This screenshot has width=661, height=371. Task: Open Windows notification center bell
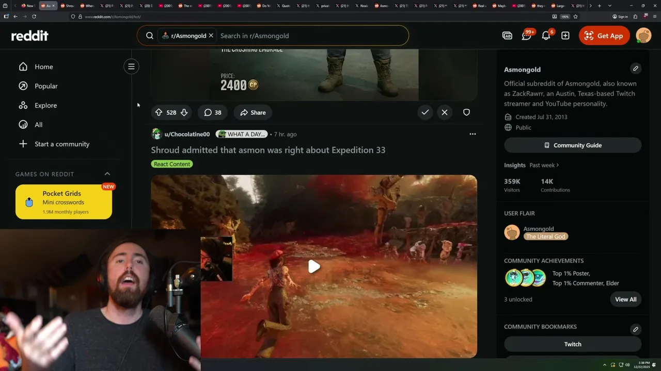click(x=654, y=365)
